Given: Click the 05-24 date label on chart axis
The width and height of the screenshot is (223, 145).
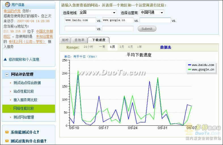Looking at the screenshot, I should tap(133, 128).
